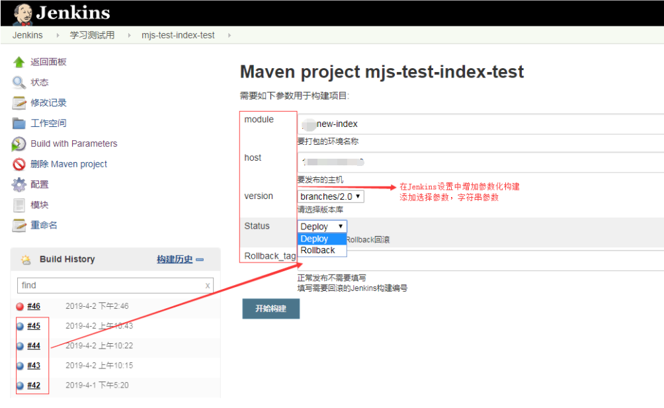The image size is (664, 408).
Task: Click the timestamp 2019-4-2 上午10:22
Action: point(99,347)
